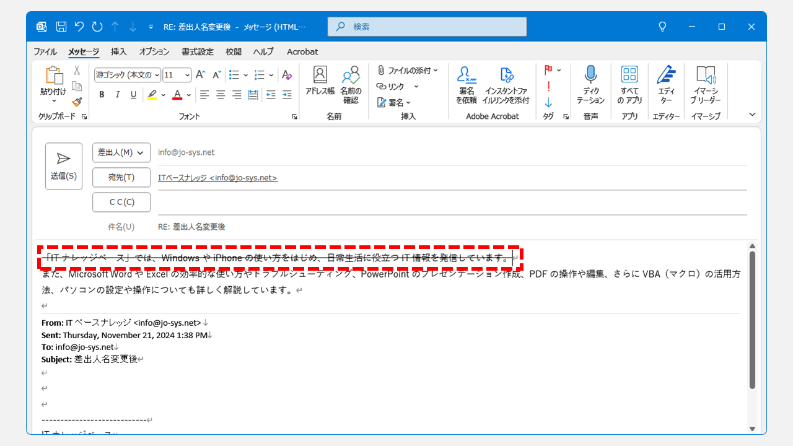Toggle bold formatting with the B icon
The width and height of the screenshot is (793, 446).
point(101,94)
